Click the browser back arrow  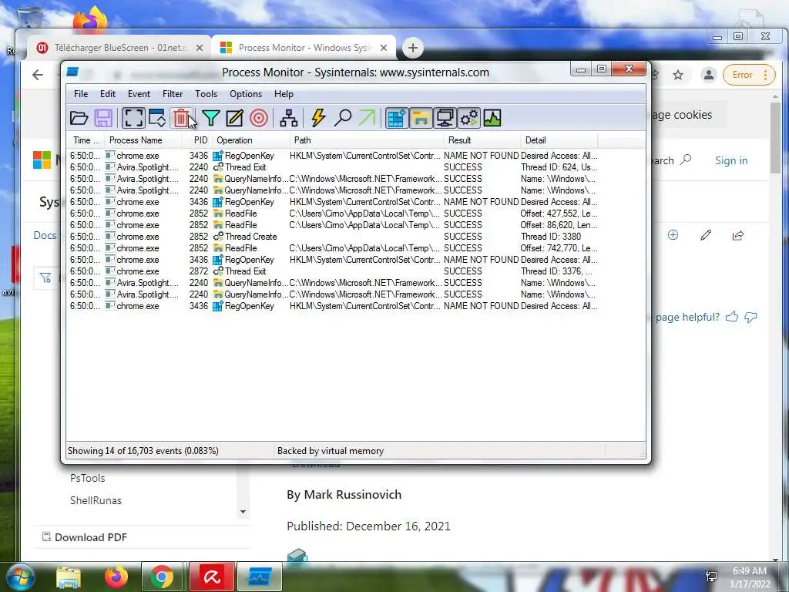coord(38,75)
